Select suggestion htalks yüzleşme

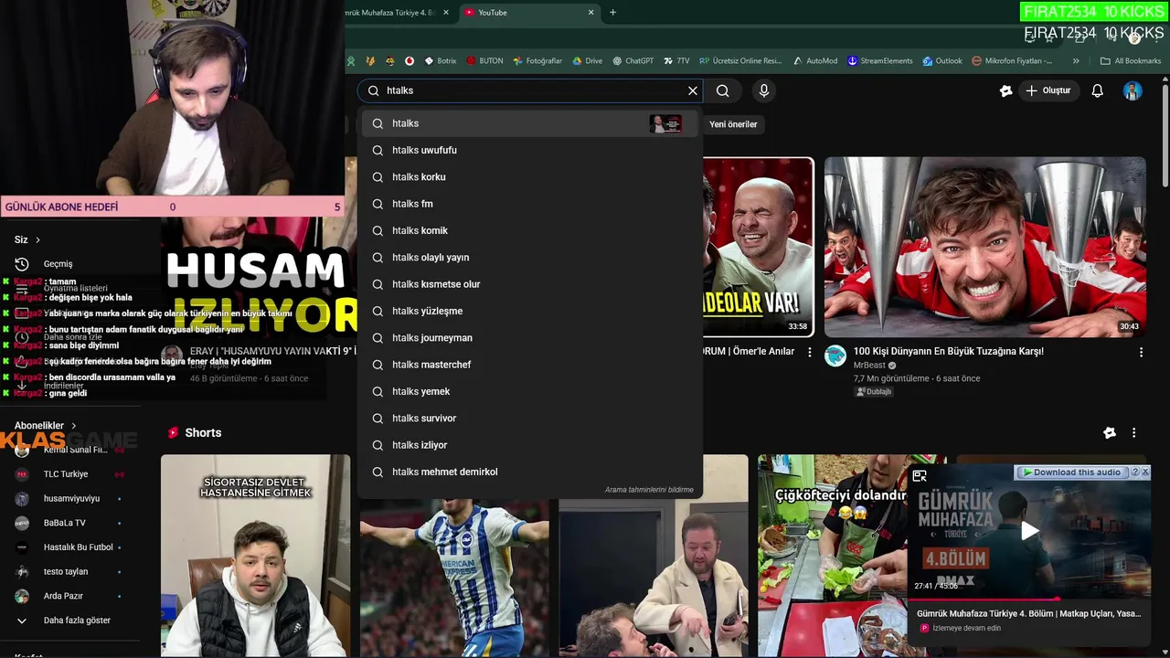(x=529, y=311)
